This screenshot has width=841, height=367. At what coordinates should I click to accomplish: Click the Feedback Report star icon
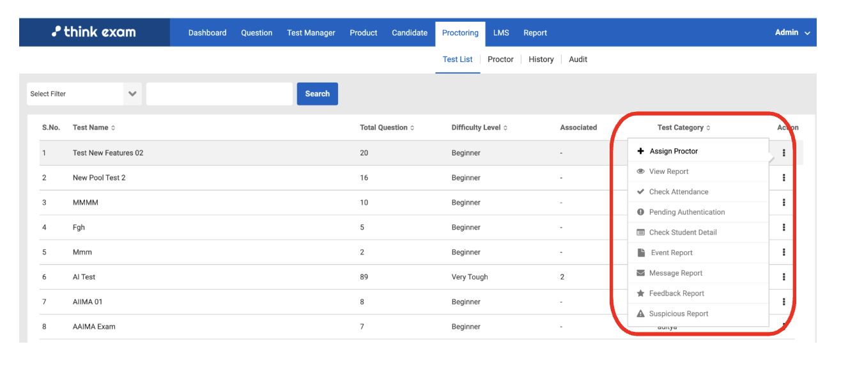(x=640, y=293)
